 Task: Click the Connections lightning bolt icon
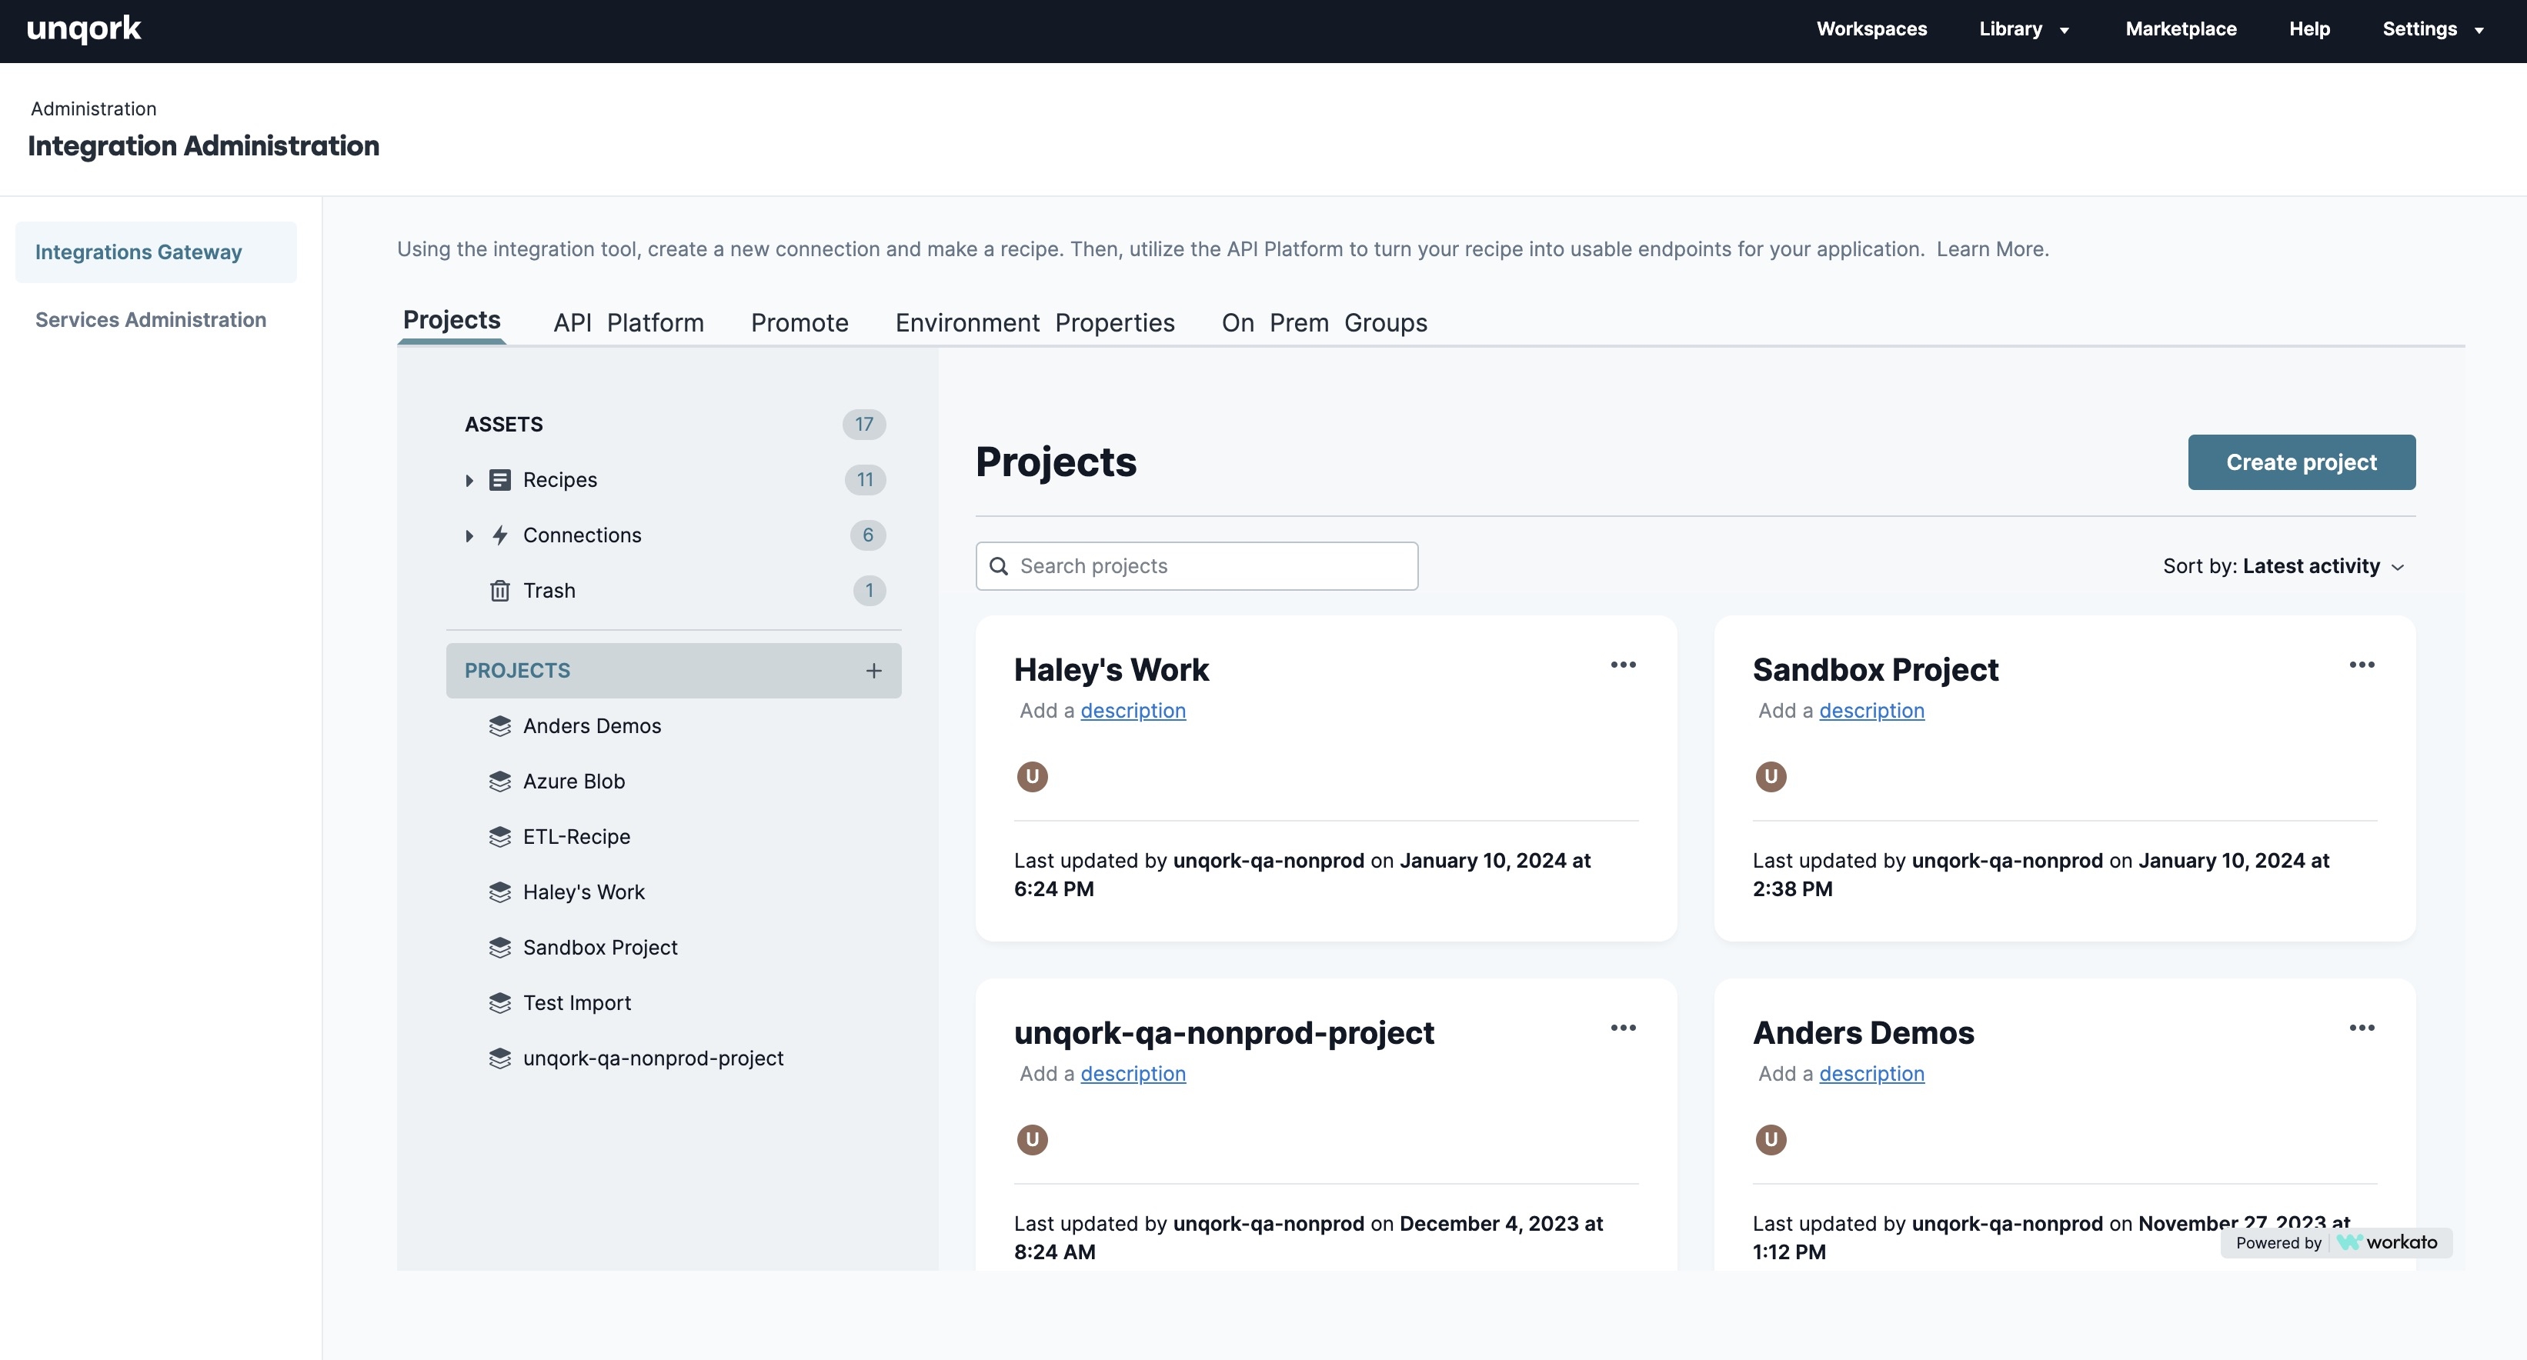pyautogui.click(x=500, y=535)
